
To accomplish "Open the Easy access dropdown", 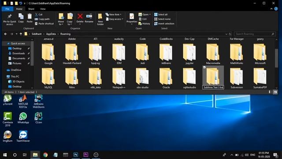I will point(115,19).
